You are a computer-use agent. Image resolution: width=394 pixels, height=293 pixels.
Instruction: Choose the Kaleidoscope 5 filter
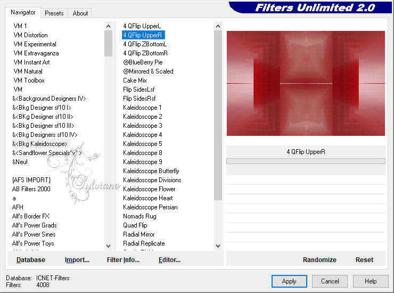pos(143,144)
